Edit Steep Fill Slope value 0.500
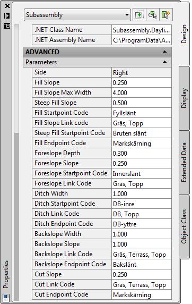192x304 pixels. coord(142,103)
